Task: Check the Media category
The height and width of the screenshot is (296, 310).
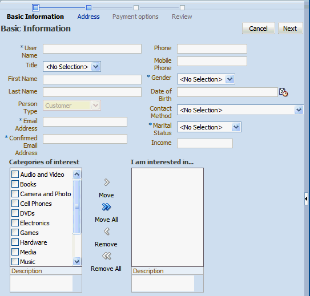Action: pyautogui.click(x=15, y=252)
